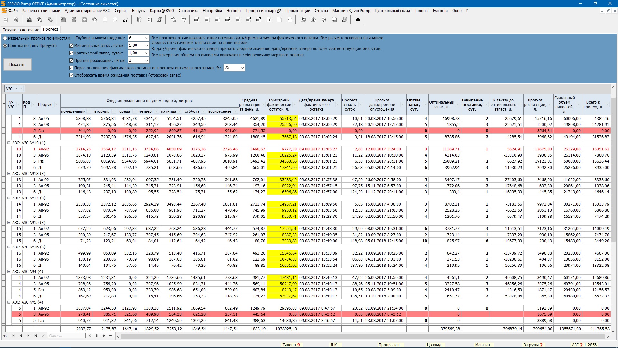Switch to 'Текущее состояние' tab
Viewport: 618px width, 348px height.
click(x=21, y=30)
